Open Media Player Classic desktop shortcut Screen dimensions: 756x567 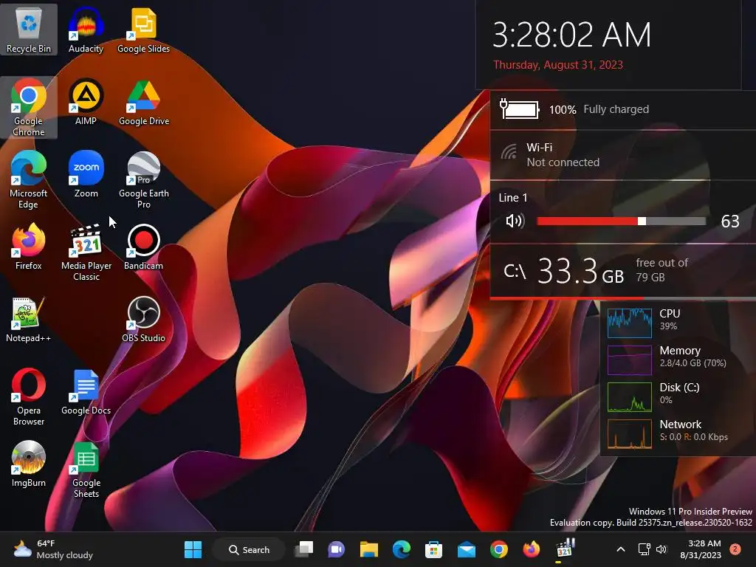(x=86, y=252)
